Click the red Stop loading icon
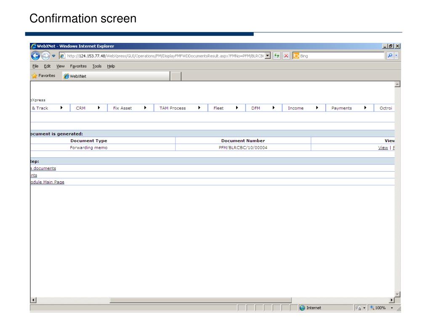431x323 pixels. (x=286, y=56)
